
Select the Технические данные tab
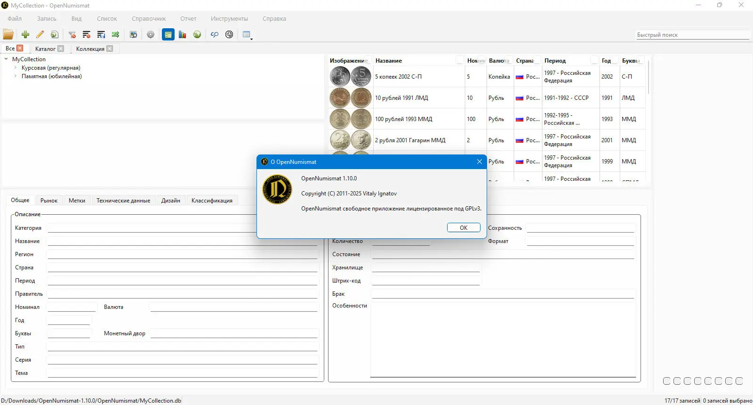coord(123,200)
